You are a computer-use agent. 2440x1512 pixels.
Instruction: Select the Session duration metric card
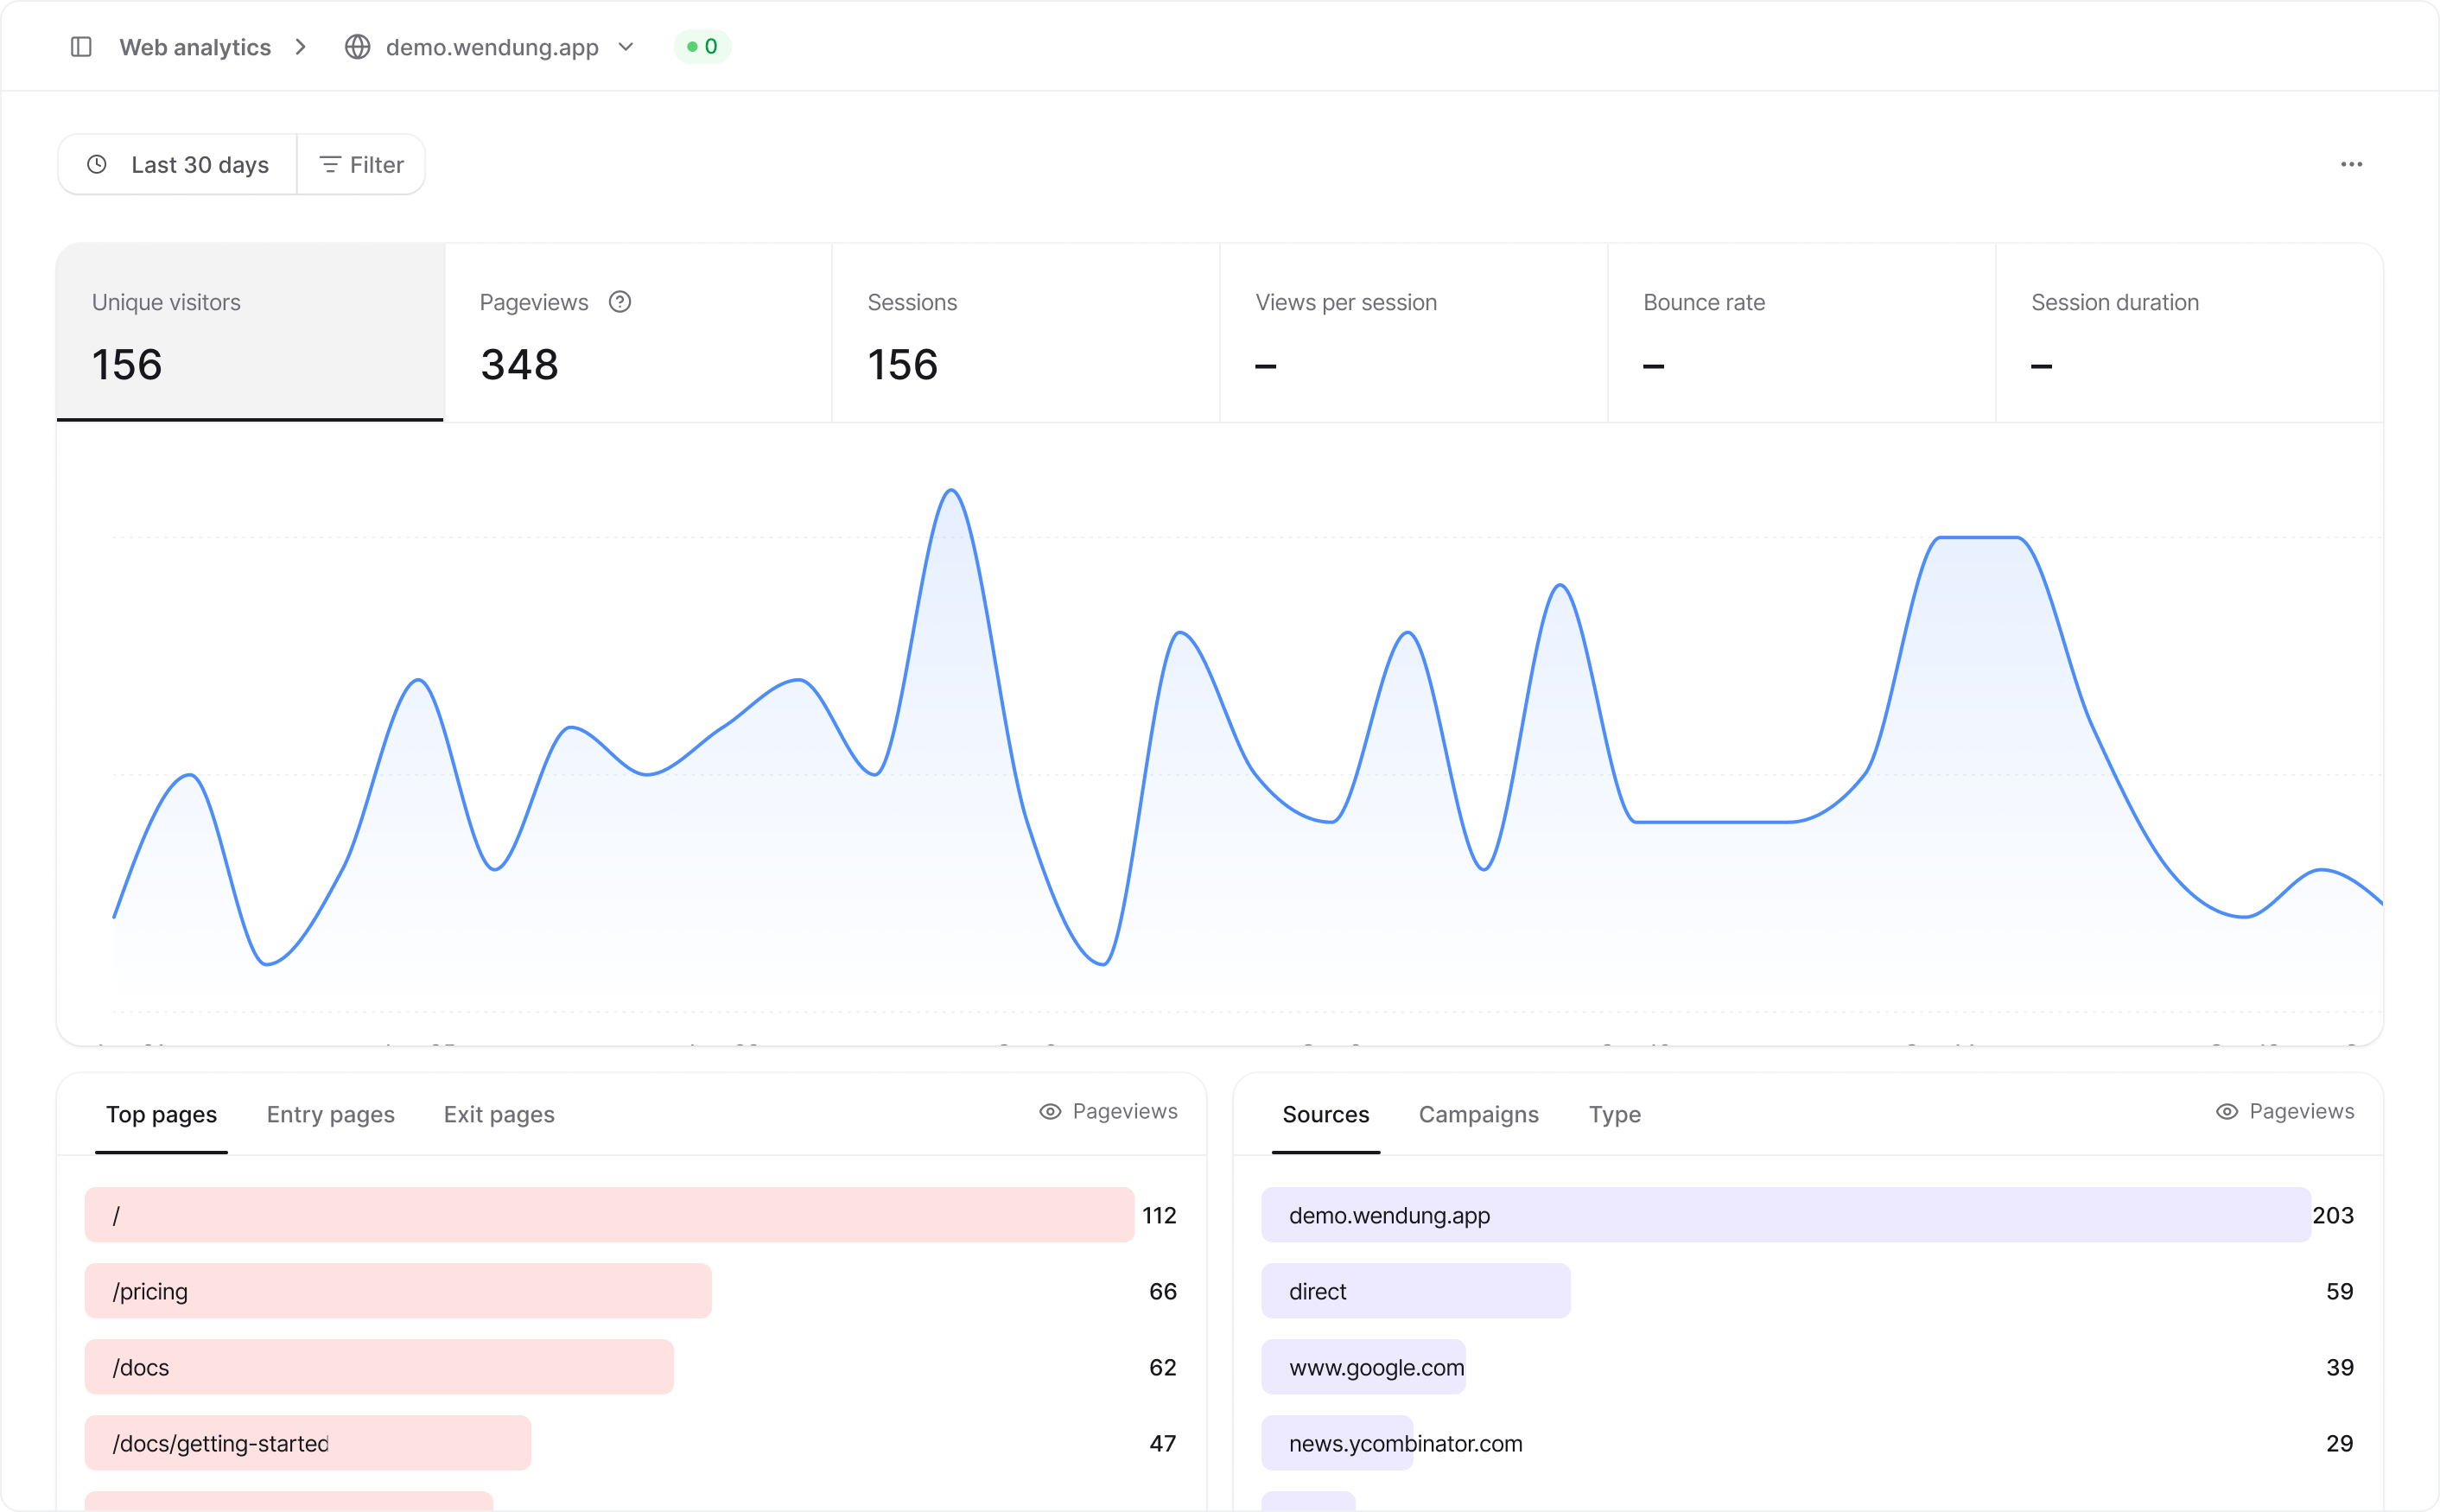(x=2190, y=332)
